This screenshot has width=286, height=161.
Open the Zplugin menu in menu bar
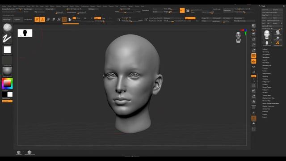click(130, 6)
